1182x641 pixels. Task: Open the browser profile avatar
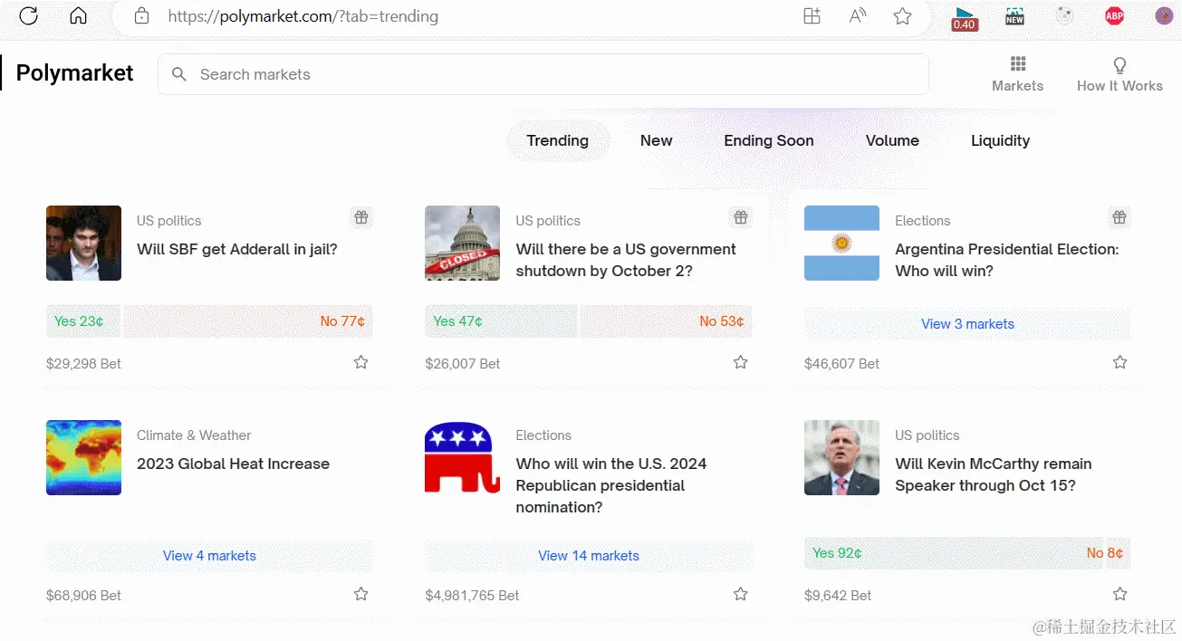point(1164,15)
